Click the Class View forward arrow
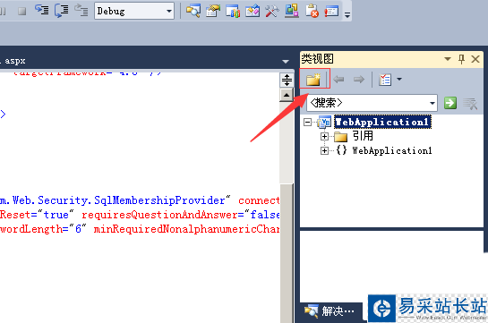 click(359, 80)
